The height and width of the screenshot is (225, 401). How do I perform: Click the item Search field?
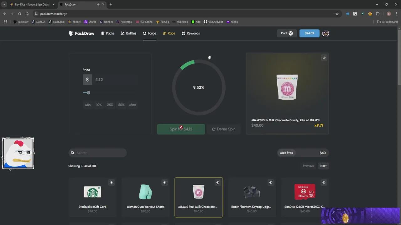[97, 153]
